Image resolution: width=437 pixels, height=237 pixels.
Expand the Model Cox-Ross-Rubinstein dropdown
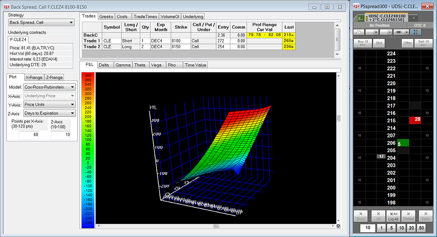click(x=49, y=87)
